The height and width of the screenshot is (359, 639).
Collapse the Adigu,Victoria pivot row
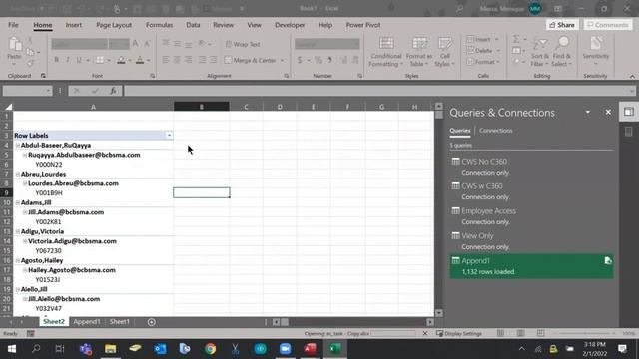coord(18,232)
